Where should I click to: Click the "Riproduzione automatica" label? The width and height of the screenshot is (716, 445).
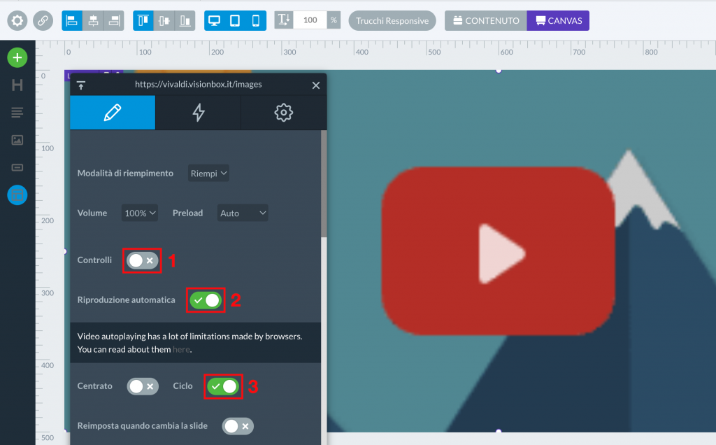127,299
